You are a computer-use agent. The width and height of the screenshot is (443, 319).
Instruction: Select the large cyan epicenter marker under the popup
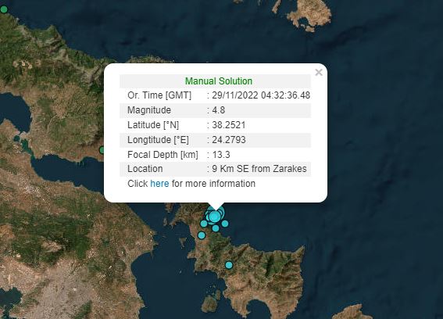click(215, 217)
